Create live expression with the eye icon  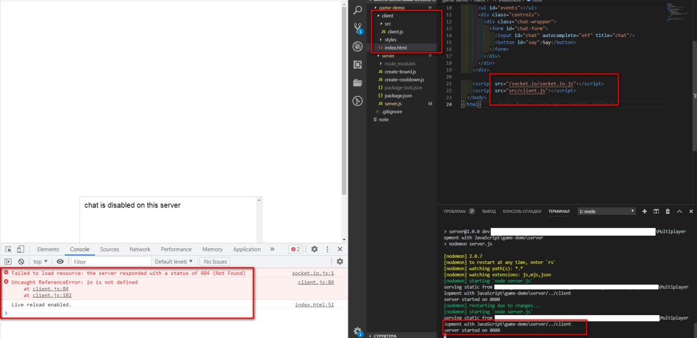tap(60, 262)
